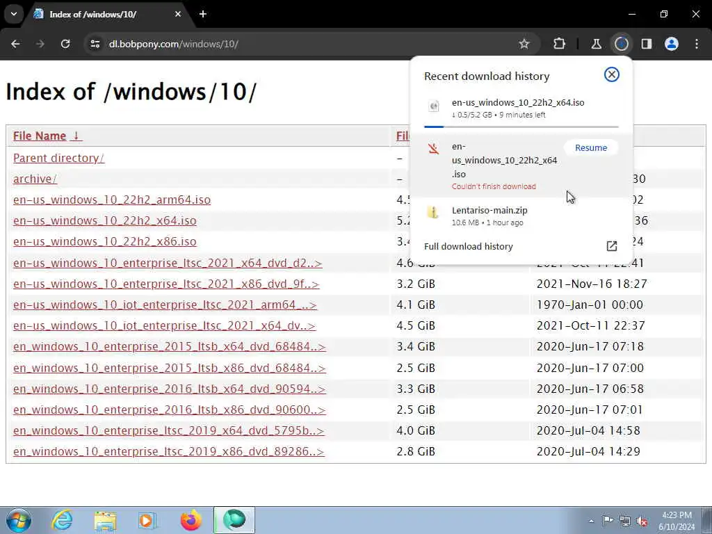Download enterprise ltsc 2021 x86 dvd link
Viewport: 712px width, 534px height.
click(x=166, y=284)
